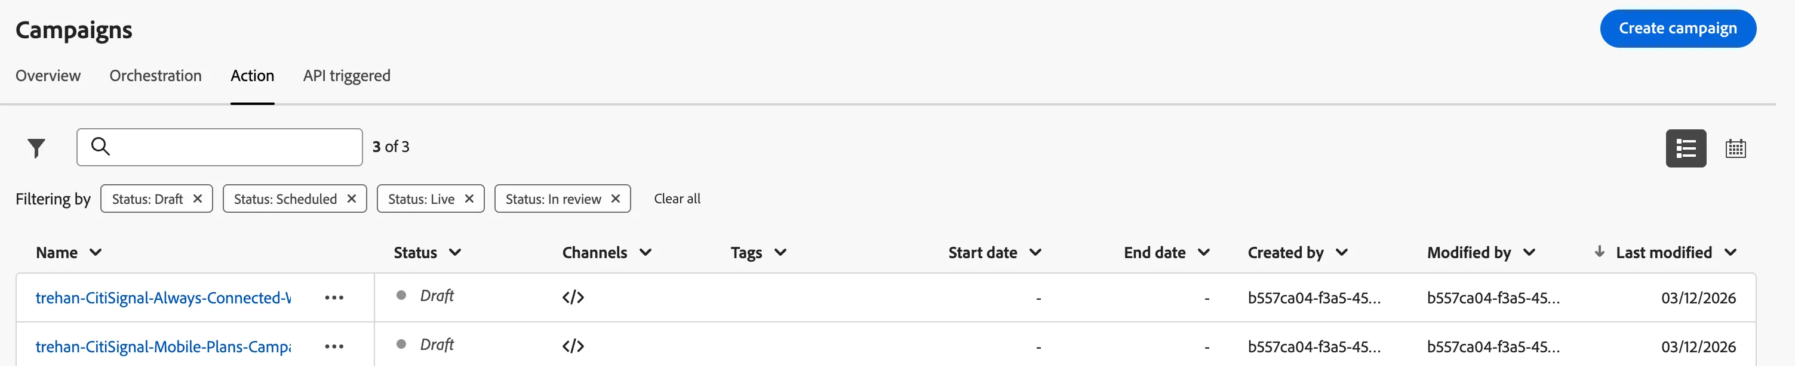
Task: Open more actions for trehan-CitiSignal-Mobile-Plans campaign
Action: click(334, 346)
